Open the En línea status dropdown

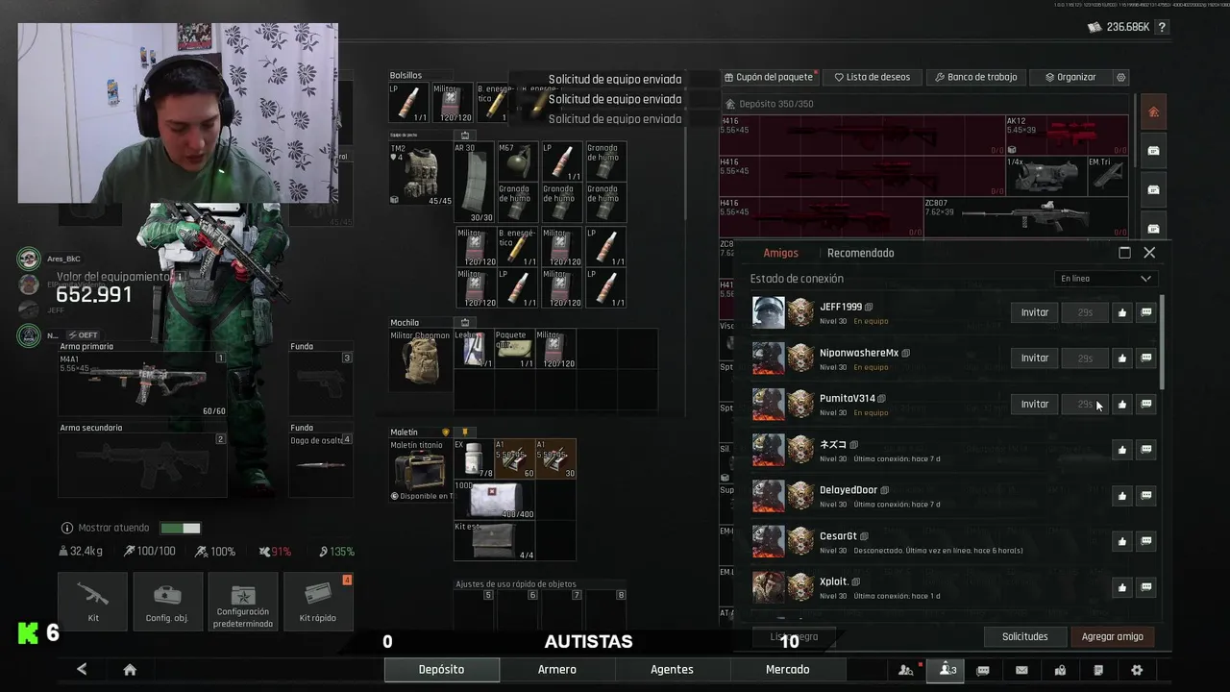(1105, 279)
